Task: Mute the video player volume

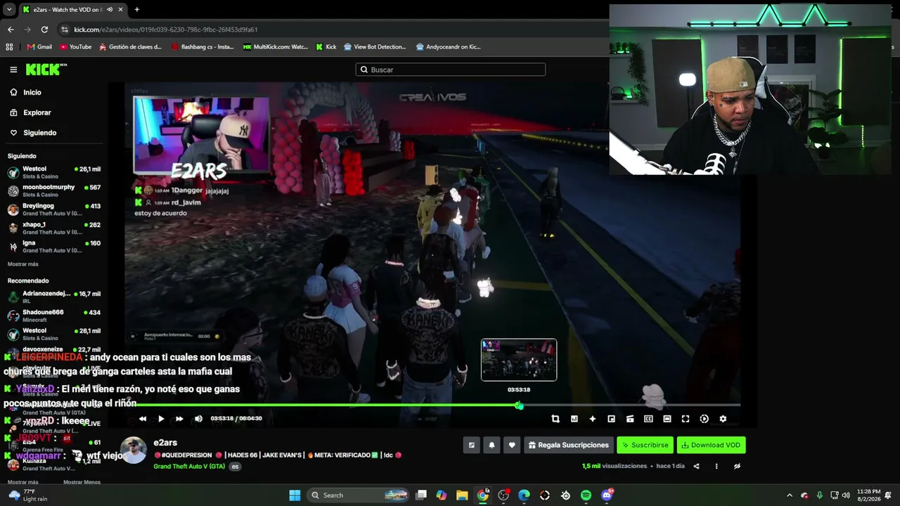Action: coord(198,419)
